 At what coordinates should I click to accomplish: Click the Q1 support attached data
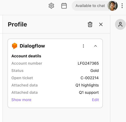[x=89, y=92]
